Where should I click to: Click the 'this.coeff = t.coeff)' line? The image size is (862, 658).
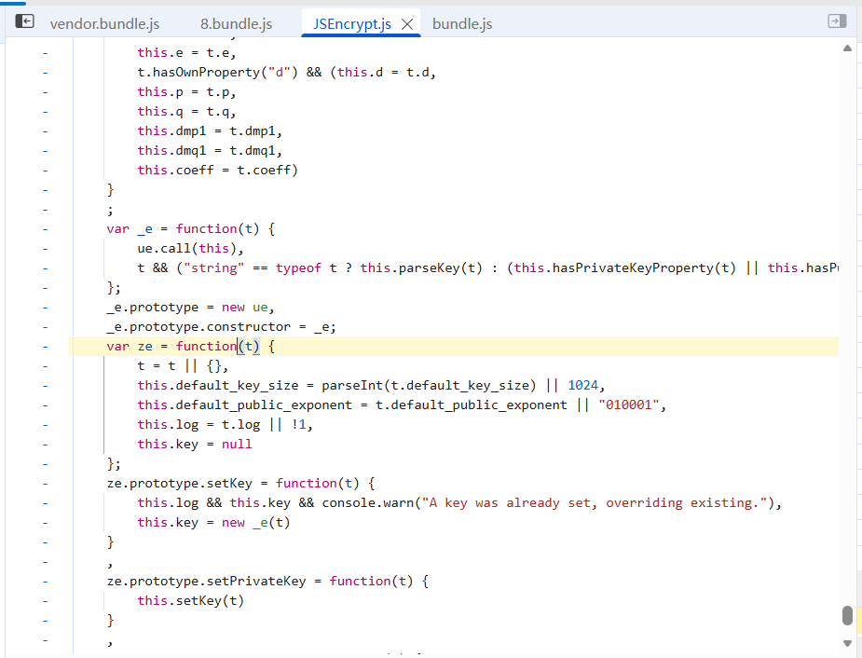(218, 171)
